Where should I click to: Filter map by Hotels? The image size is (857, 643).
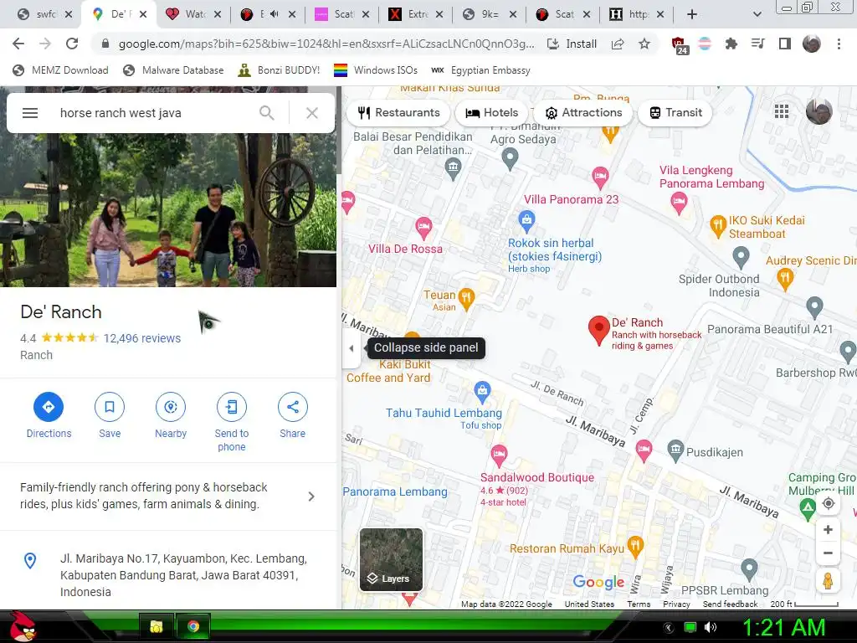point(491,113)
